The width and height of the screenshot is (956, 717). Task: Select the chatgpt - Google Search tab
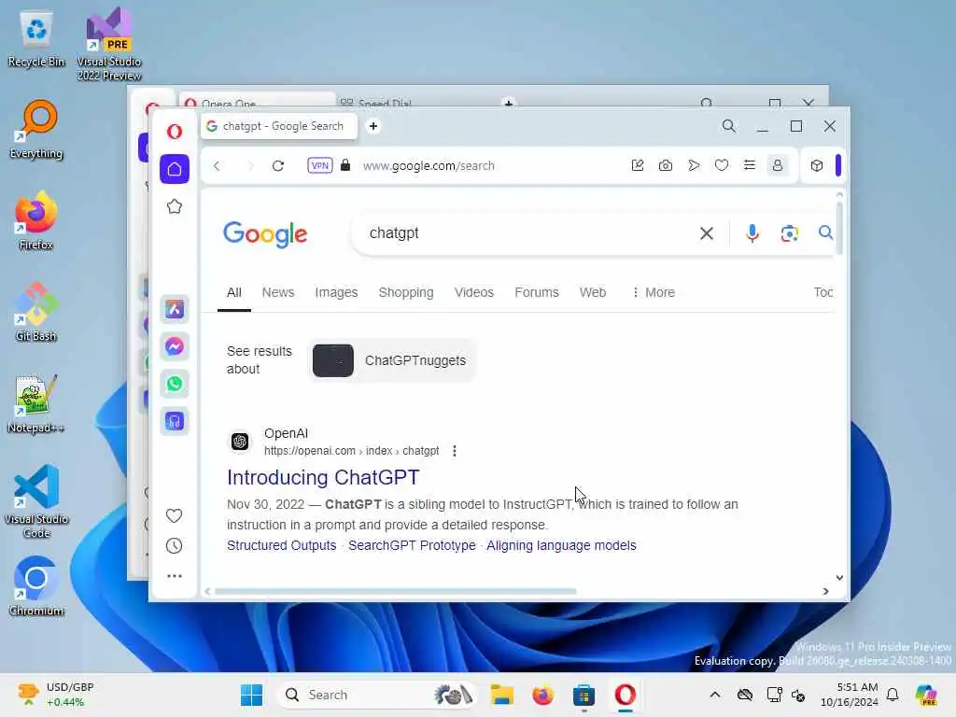tap(278, 126)
